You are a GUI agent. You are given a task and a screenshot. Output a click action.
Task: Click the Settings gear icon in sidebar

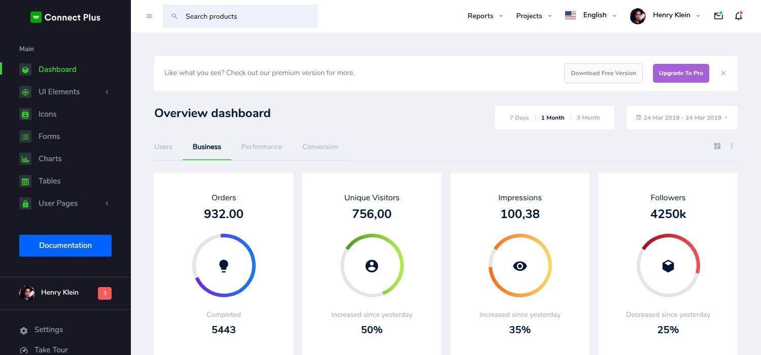[24, 331]
